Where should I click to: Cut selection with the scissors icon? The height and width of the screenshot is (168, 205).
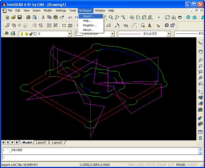coord(43,17)
